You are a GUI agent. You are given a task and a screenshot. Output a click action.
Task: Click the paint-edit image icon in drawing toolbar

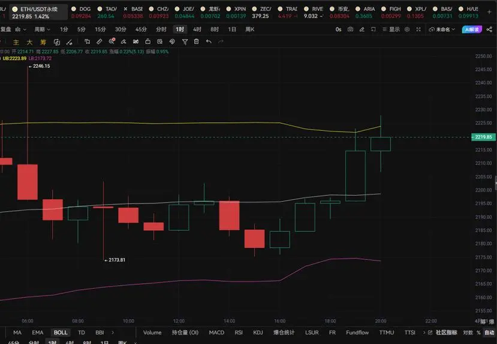159,41
